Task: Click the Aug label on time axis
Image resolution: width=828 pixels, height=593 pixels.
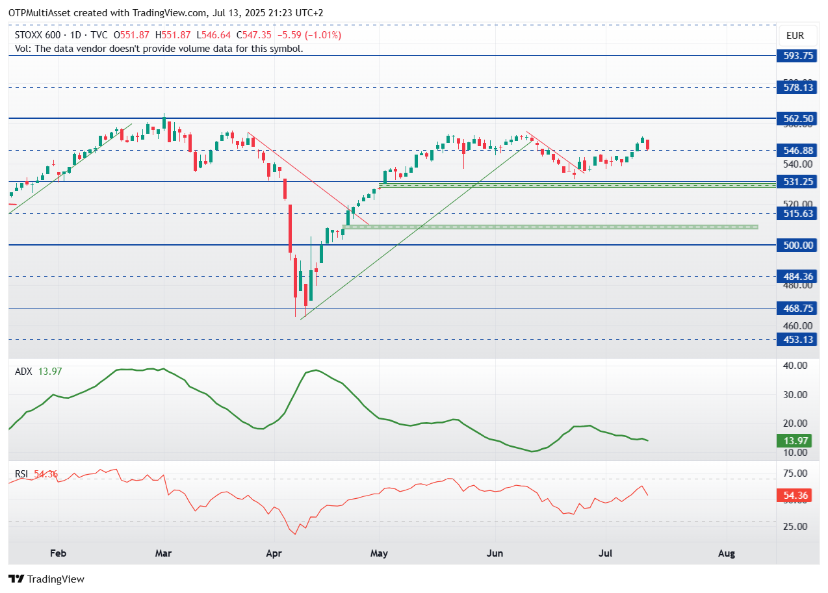Action: pos(727,553)
